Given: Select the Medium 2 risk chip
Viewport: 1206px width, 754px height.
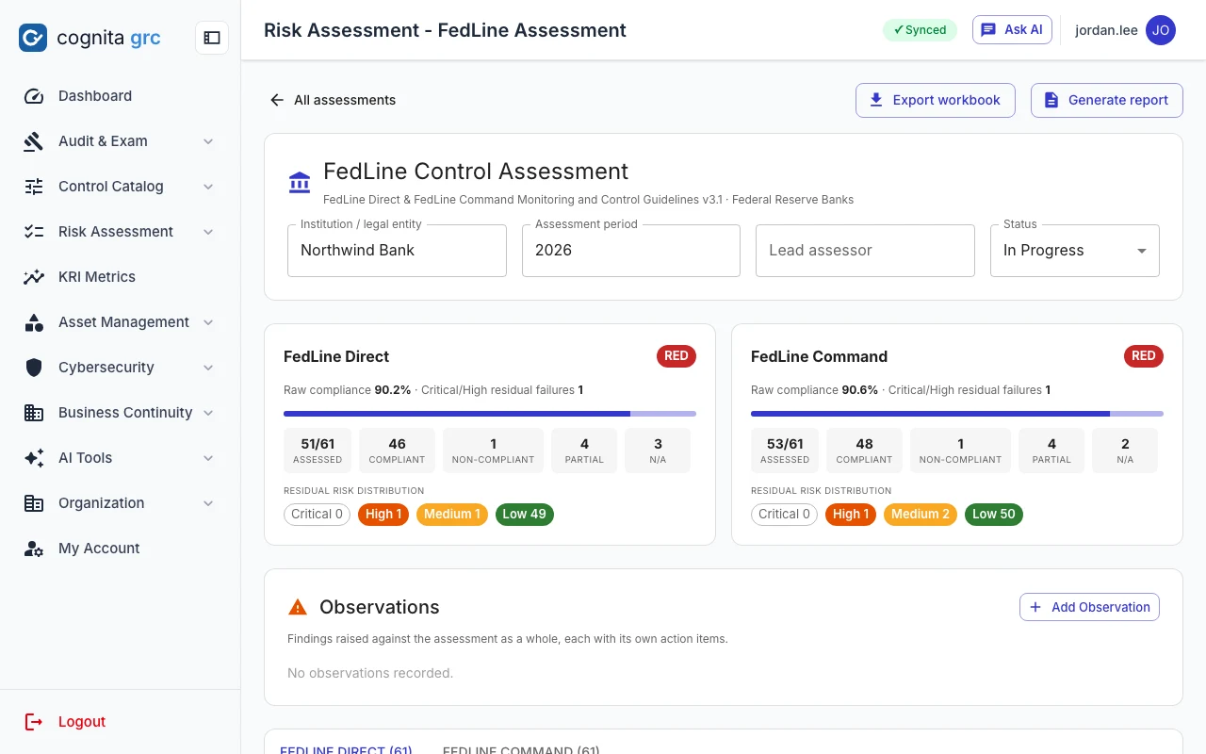Looking at the screenshot, I should tap(921, 515).
